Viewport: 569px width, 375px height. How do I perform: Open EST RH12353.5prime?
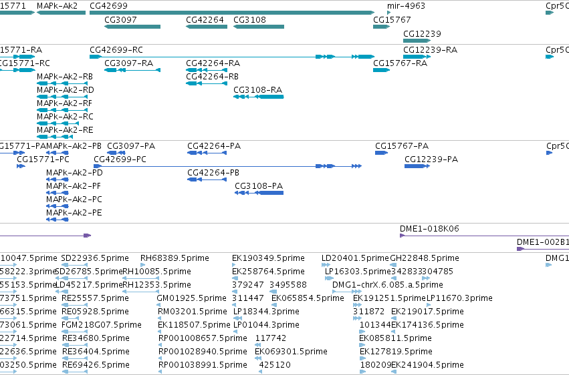click(x=140, y=292)
